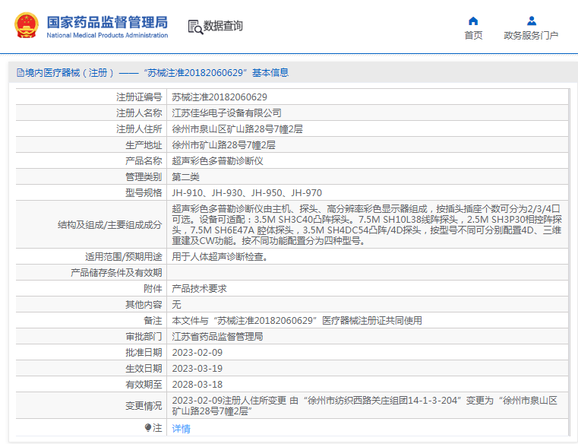Select approval date 2023-02-09

[x=197, y=353]
